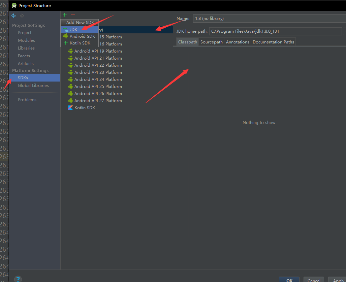Select the partially hidden 15 Platform row

click(135, 37)
